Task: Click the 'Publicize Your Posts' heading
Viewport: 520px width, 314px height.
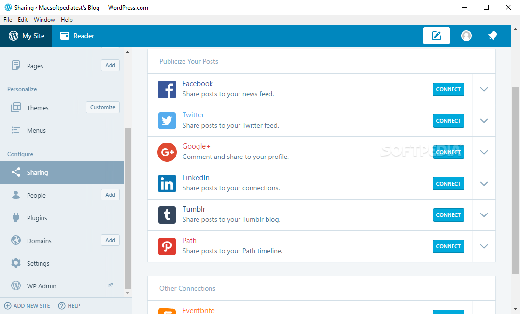Action: [x=189, y=61]
